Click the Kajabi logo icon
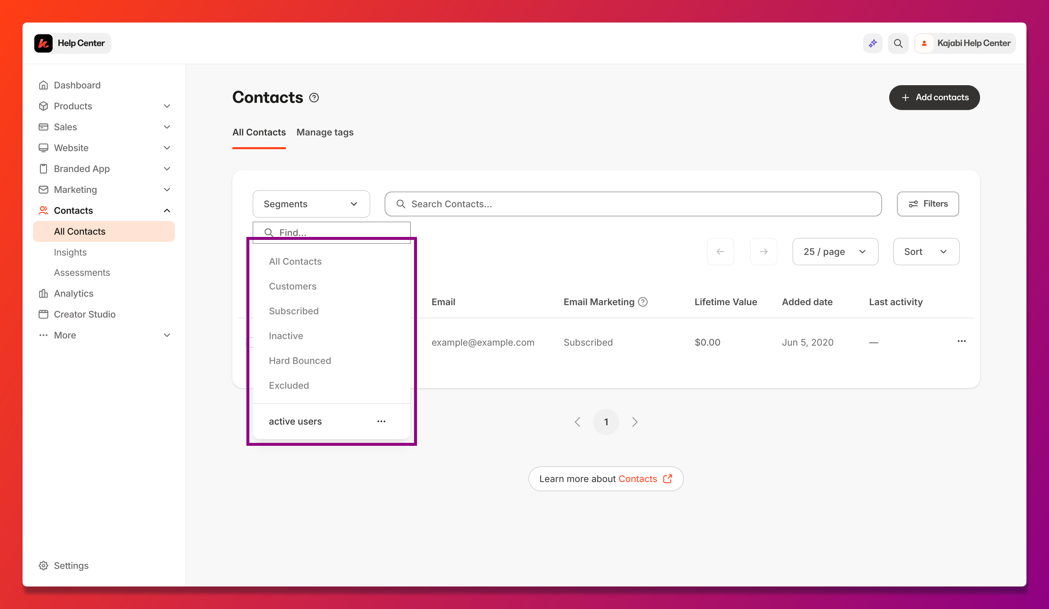1049x609 pixels. pos(43,43)
